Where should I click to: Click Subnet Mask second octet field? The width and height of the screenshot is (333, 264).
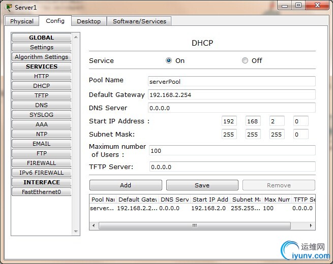click(x=253, y=134)
